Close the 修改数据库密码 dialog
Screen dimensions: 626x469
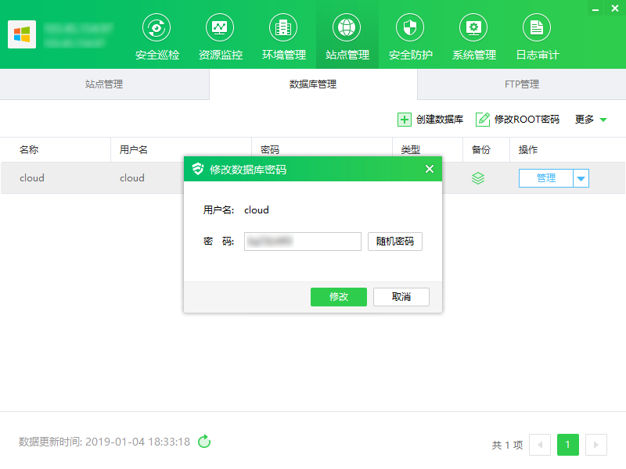tap(430, 169)
